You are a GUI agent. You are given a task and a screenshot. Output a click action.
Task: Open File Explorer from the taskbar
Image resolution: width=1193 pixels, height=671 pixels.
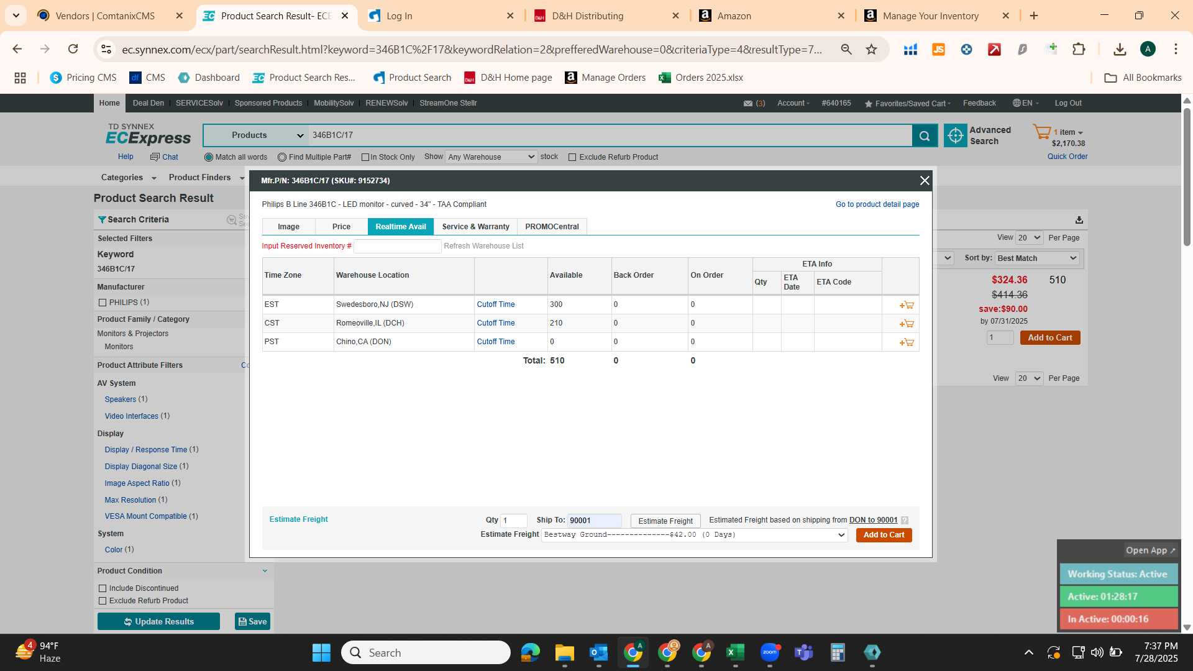point(565,652)
